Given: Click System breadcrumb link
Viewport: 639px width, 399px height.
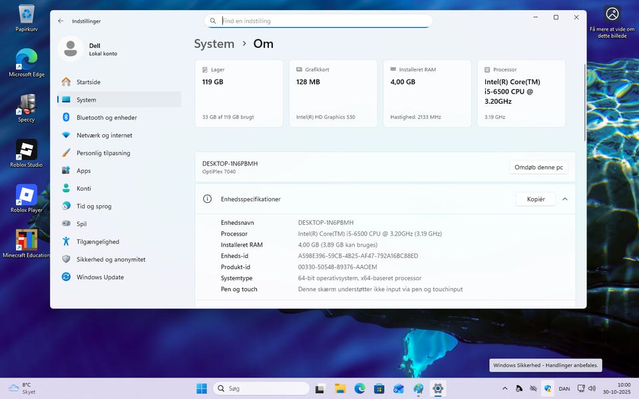Looking at the screenshot, I should coord(214,44).
